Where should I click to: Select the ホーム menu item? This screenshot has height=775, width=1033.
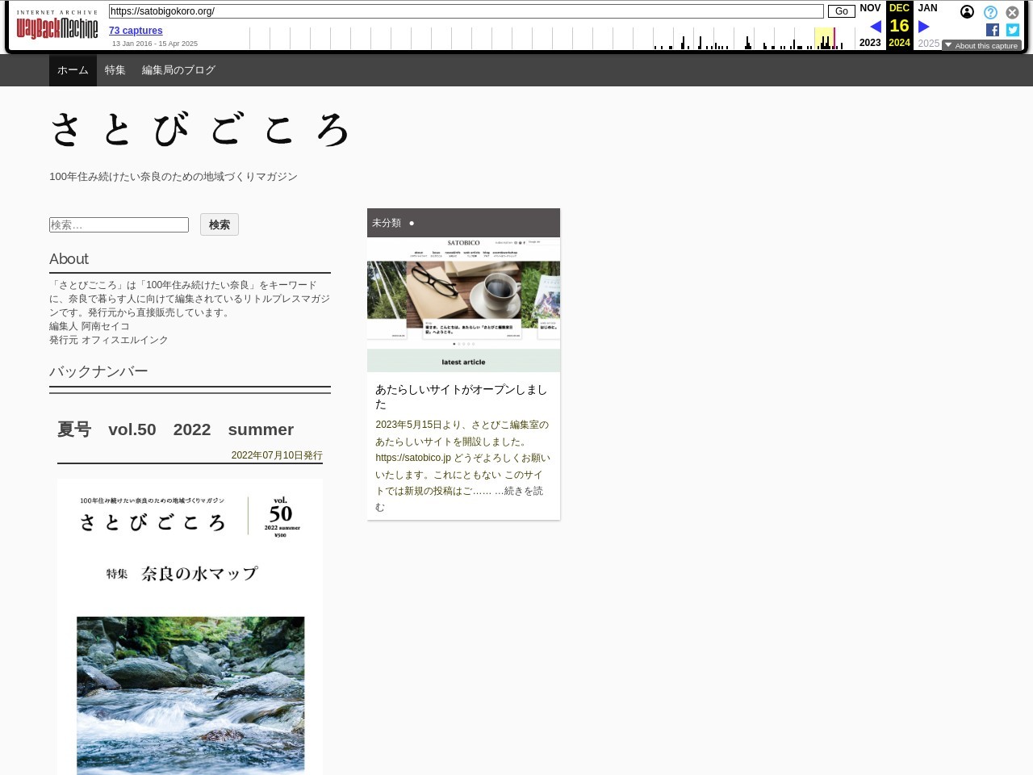73,70
